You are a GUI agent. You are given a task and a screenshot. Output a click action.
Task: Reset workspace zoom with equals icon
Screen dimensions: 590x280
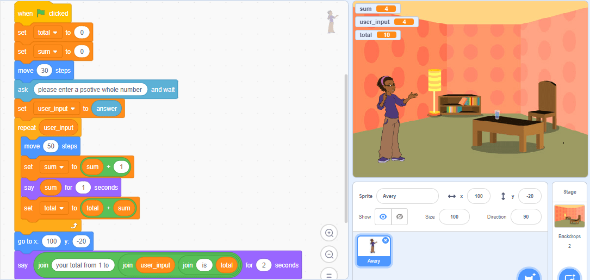329,275
